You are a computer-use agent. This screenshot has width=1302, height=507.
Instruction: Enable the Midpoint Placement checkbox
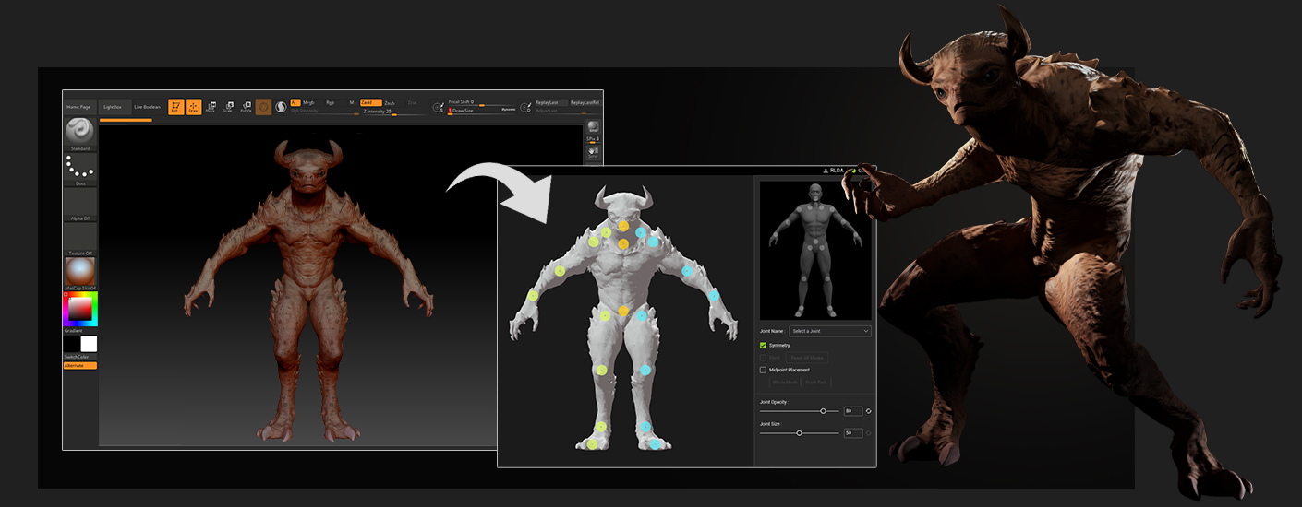[x=763, y=370]
